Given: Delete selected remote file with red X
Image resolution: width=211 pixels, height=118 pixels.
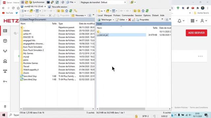Looking at the screenshot, I should point(130,20).
